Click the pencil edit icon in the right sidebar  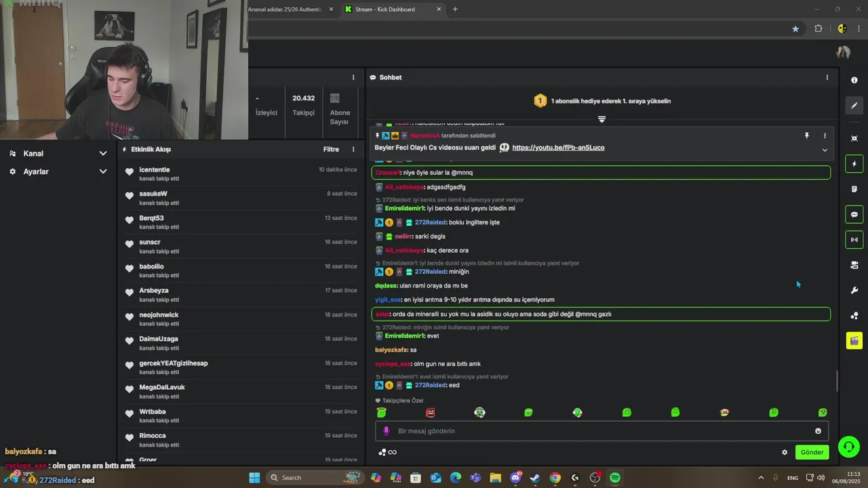(854, 105)
